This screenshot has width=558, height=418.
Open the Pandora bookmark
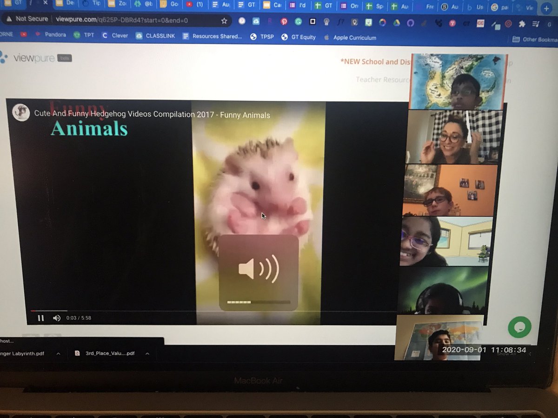51,35
